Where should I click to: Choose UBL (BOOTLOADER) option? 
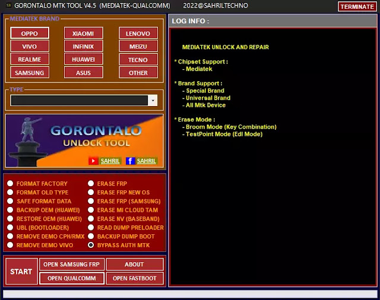click(10, 228)
